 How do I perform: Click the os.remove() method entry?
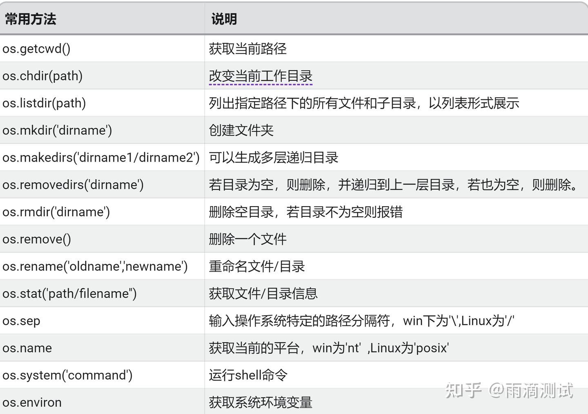coord(36,239)
